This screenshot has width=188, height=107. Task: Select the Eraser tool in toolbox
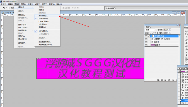point(186,46)
